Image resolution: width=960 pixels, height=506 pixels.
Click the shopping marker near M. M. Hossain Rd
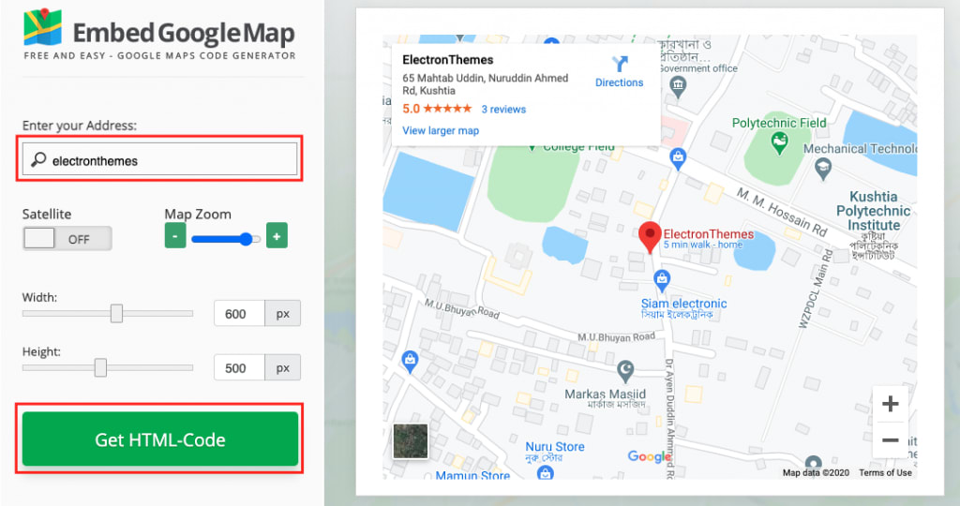pos(677,159)
